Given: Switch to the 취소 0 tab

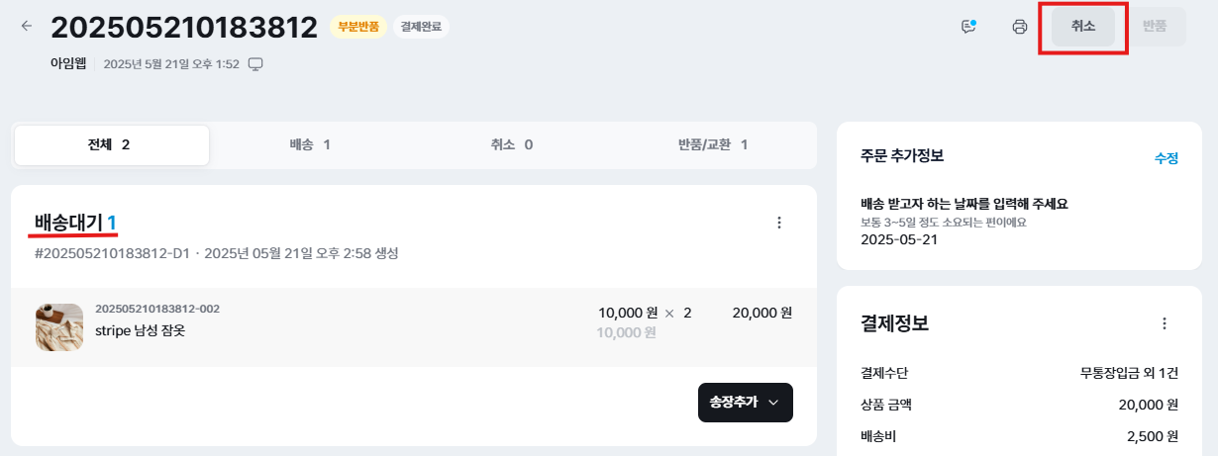Looking at the screenshot, I should pos(511,144).
